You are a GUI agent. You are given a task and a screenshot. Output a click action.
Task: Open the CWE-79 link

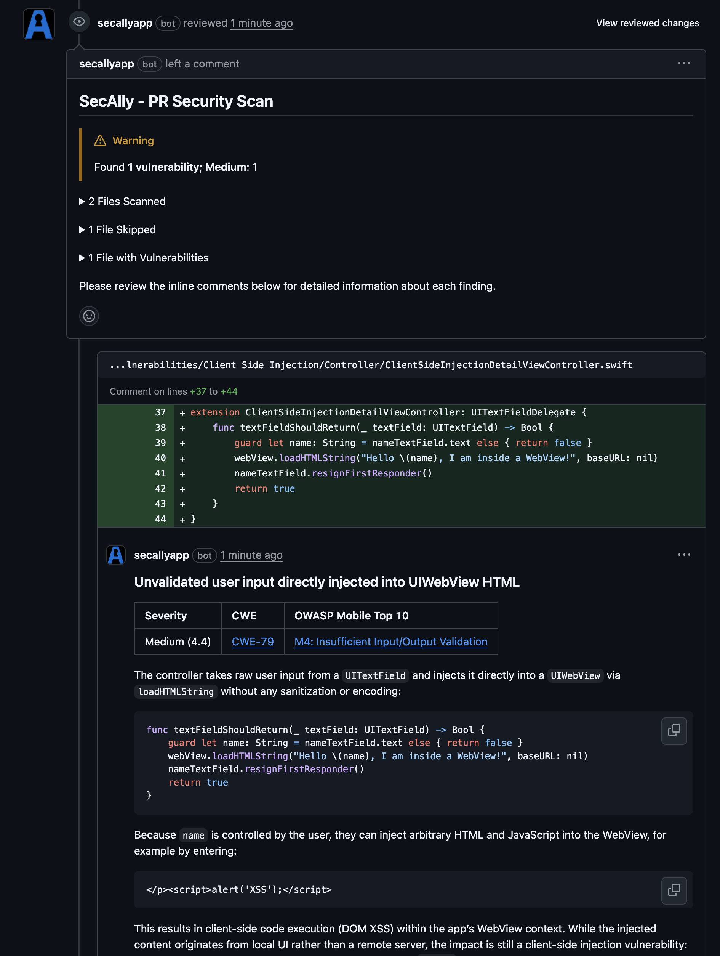pos(252,642)
